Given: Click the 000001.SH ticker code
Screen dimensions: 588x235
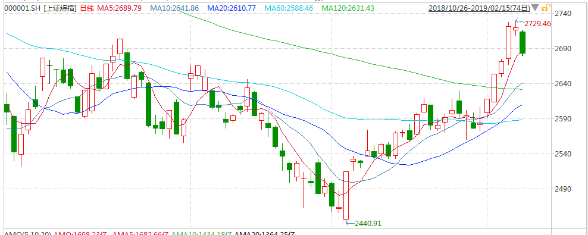Looking at the screenshot, I should pyautogui.click(x=21, y=8).
